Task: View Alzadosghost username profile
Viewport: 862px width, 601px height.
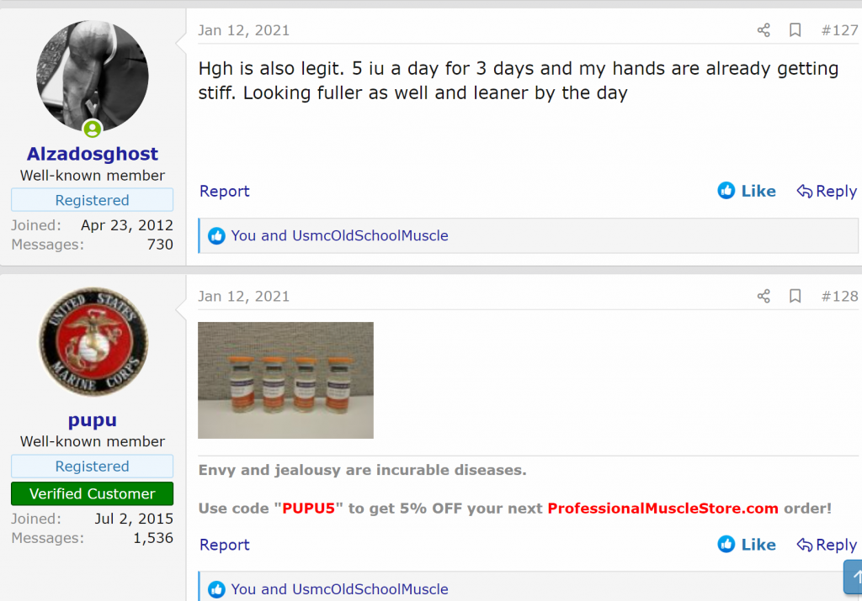Action: pos(93,154)
